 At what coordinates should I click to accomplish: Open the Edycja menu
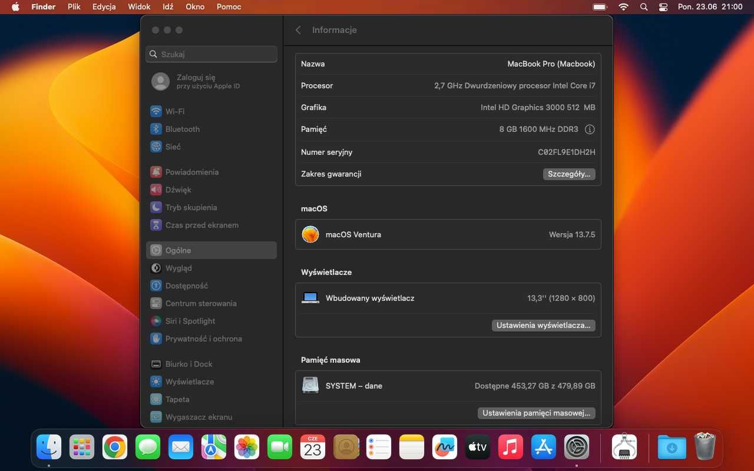(x=104, y=7)
